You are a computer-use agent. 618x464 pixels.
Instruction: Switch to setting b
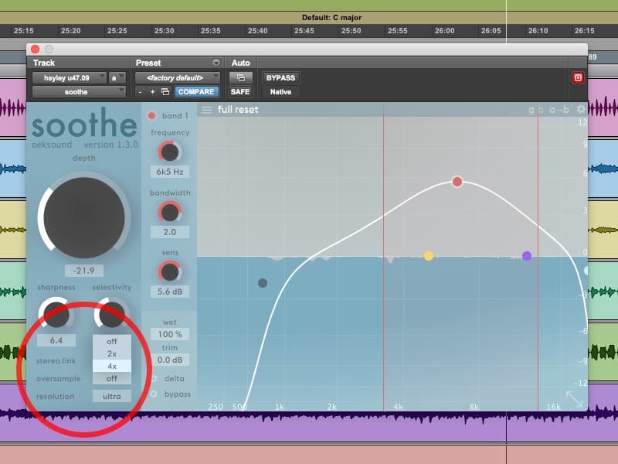click(x=542, y=110)
